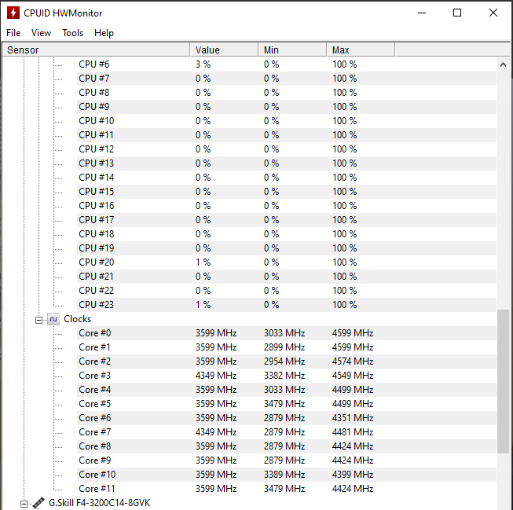The width and height of the screenshot is (513, 510).
Task: Click the Value column header
Action: (x=225, y=50)
